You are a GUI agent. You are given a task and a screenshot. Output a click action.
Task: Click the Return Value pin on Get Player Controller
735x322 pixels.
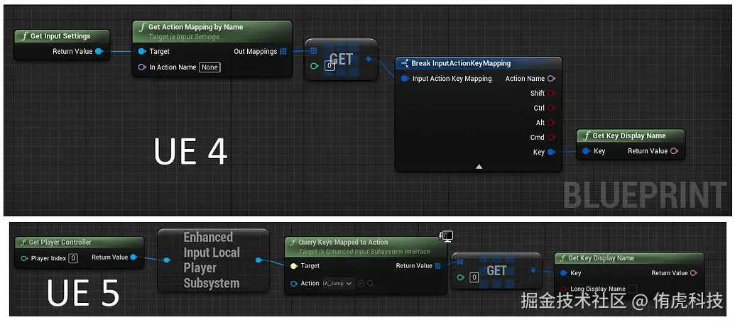[x=134, y=257]
